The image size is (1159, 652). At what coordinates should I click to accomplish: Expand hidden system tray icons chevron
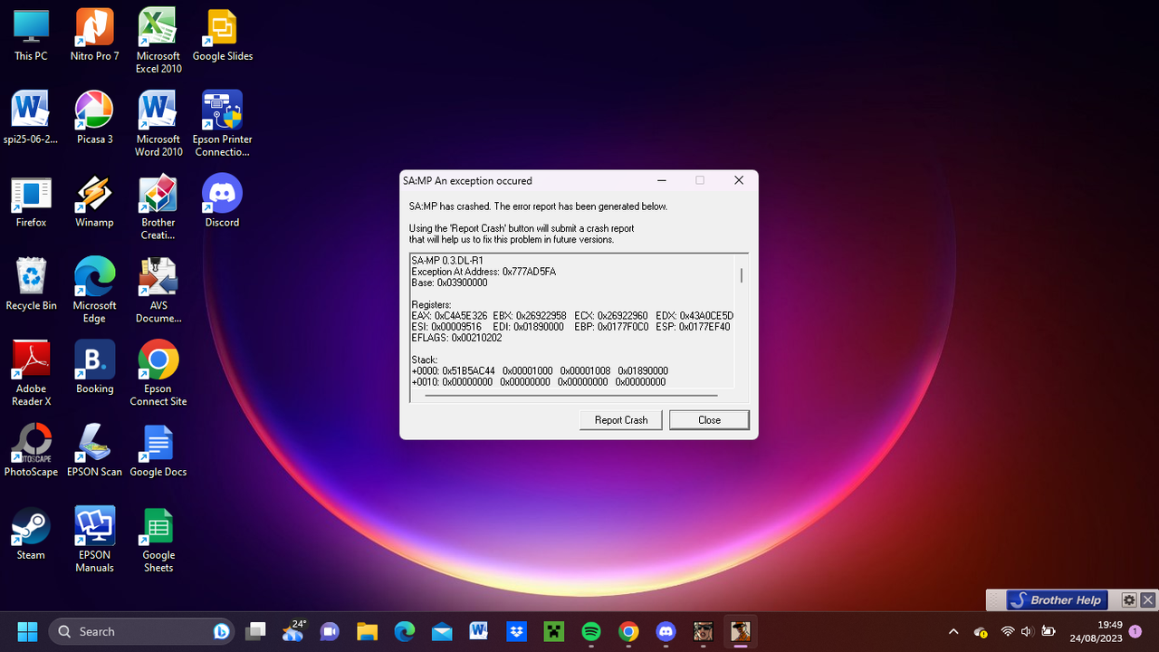(x=953, y=631)
